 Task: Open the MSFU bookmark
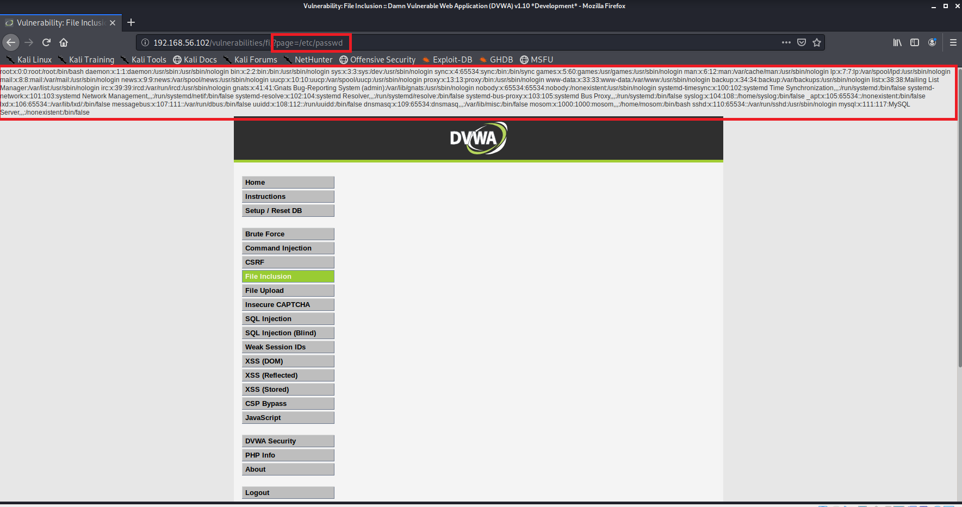point(536,60)
